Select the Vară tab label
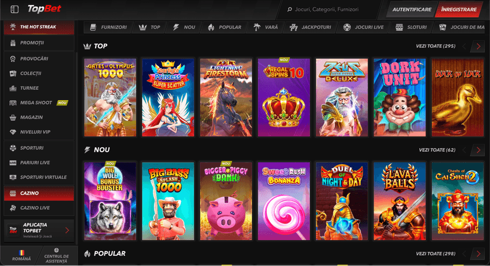 pos(272,27)
